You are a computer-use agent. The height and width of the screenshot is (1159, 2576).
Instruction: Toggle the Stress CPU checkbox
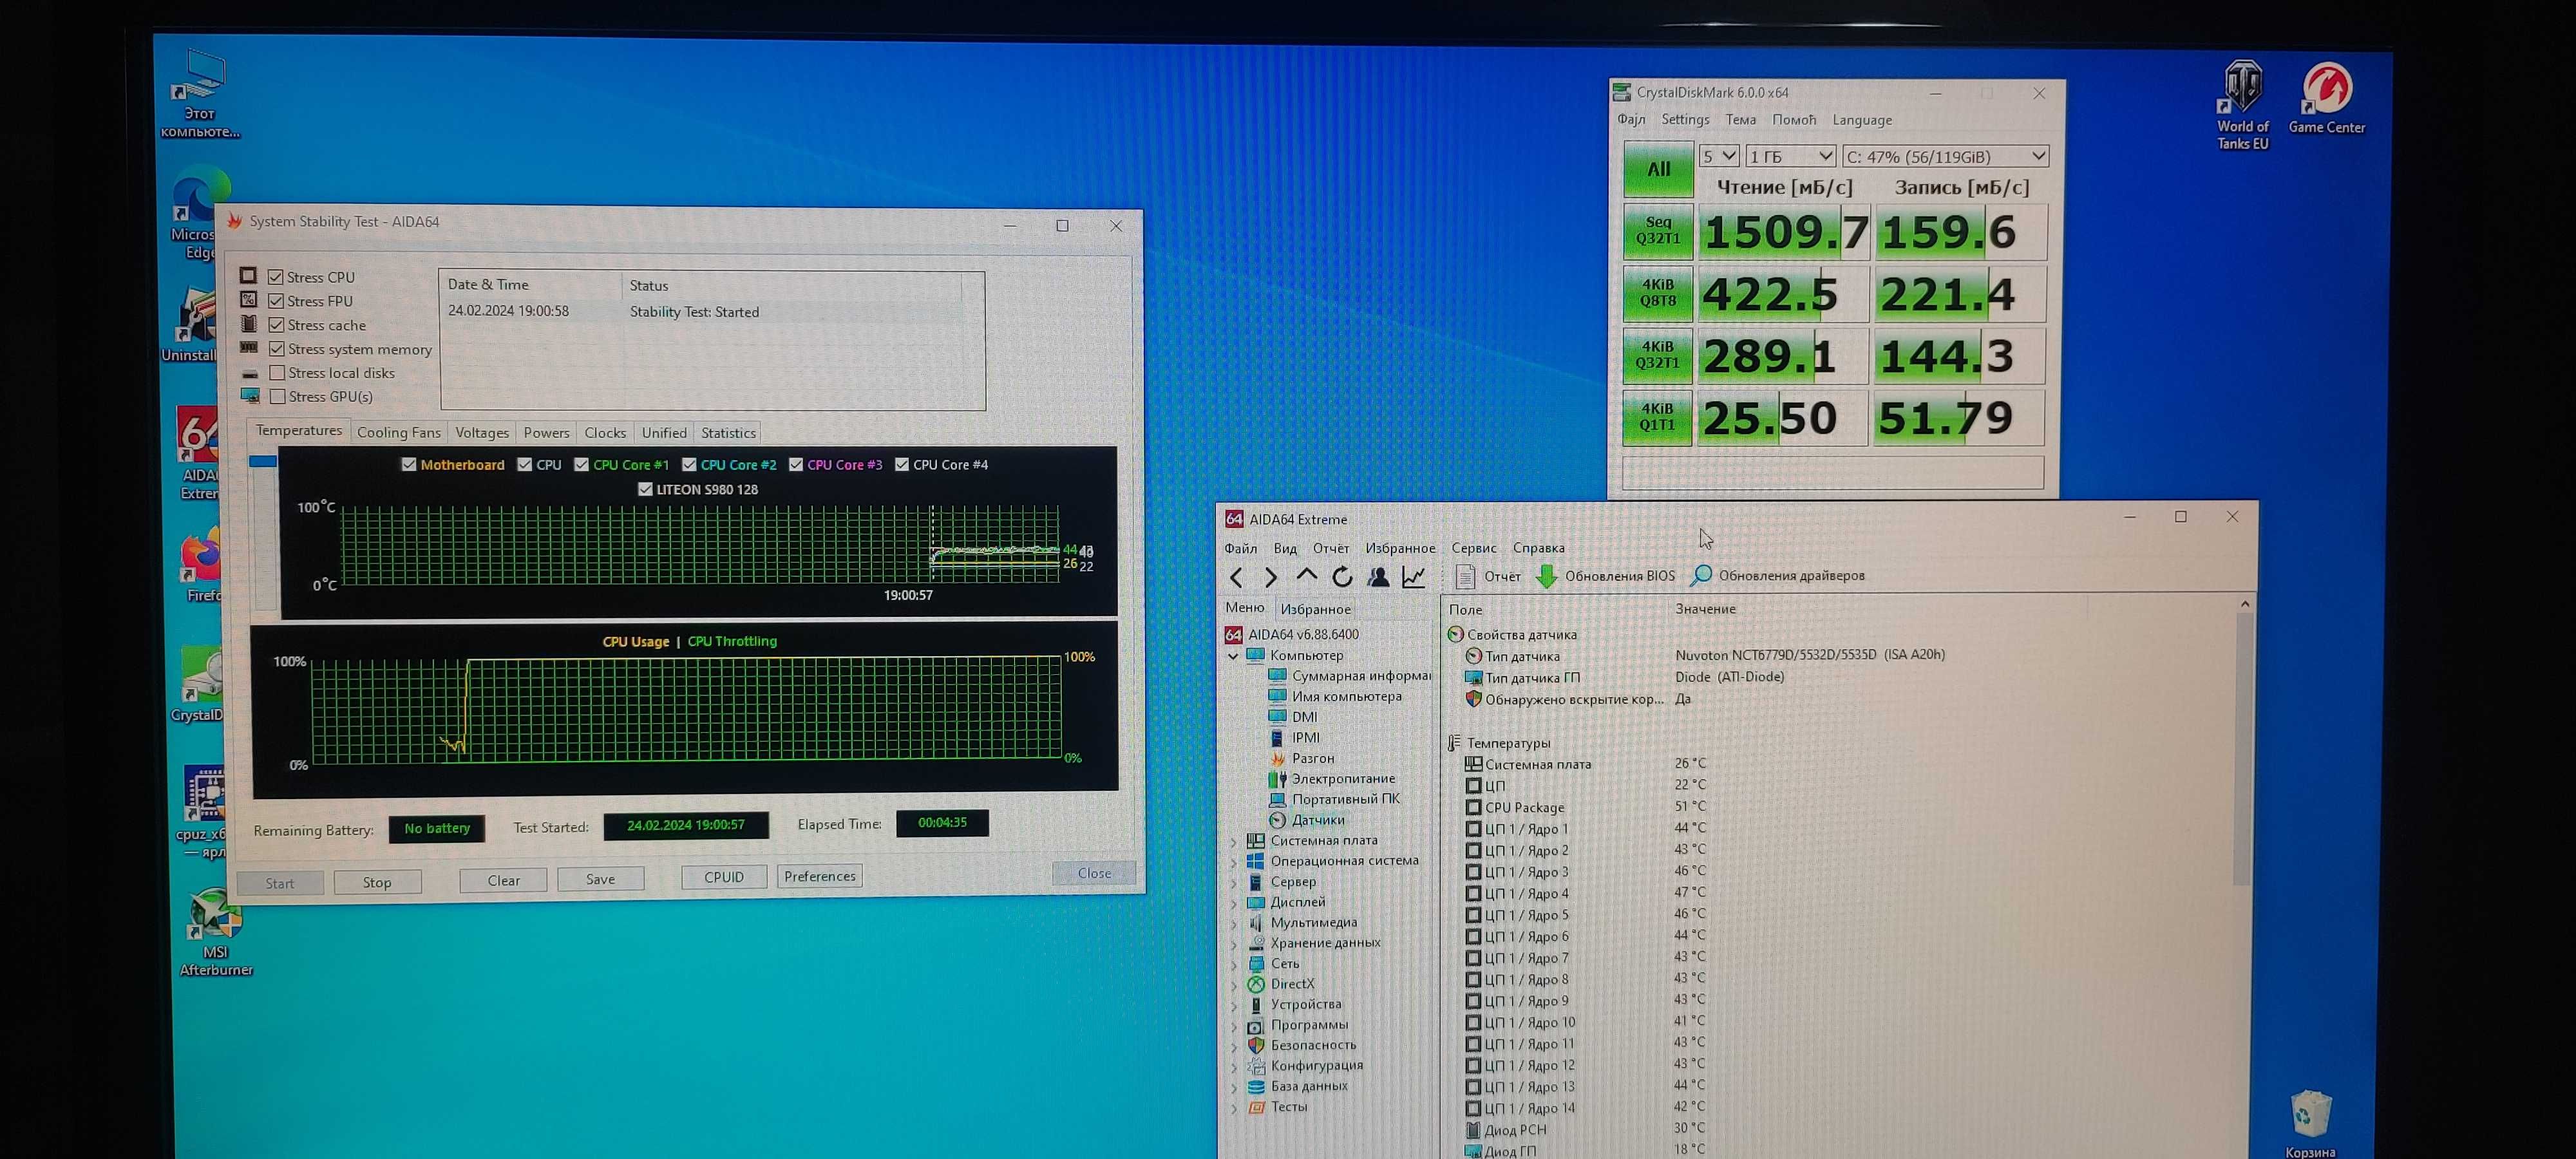tap(276, 277)
